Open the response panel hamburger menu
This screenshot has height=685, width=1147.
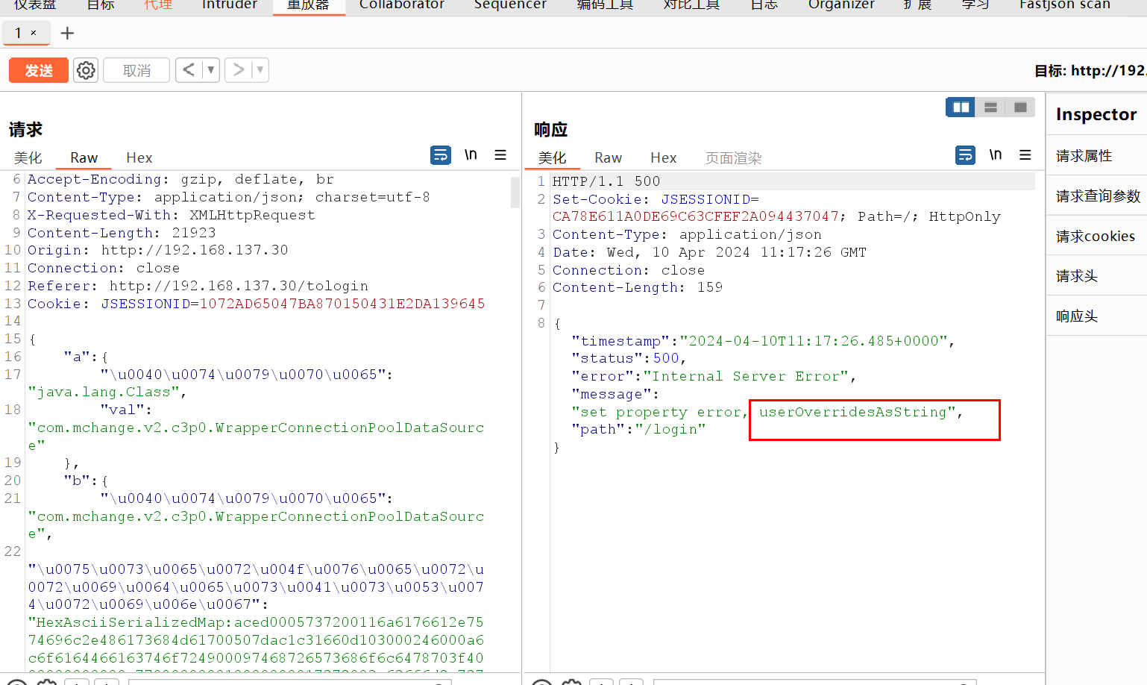pyautogui.click(x=1025, y=155)
